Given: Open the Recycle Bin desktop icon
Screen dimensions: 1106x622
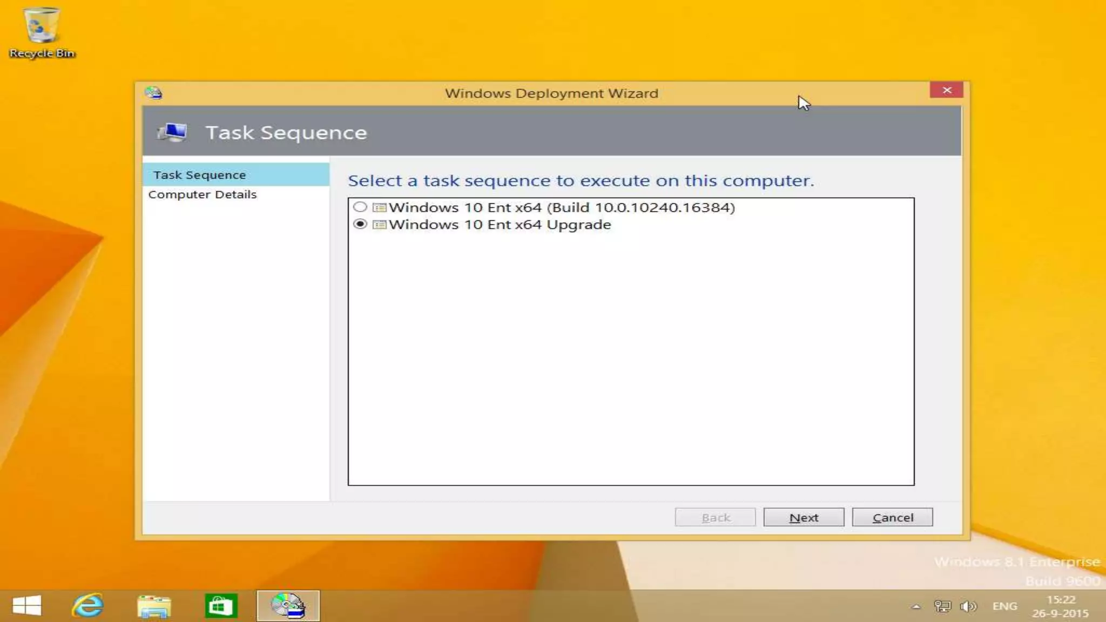Looking at the screenshot, I should (42, 31).
